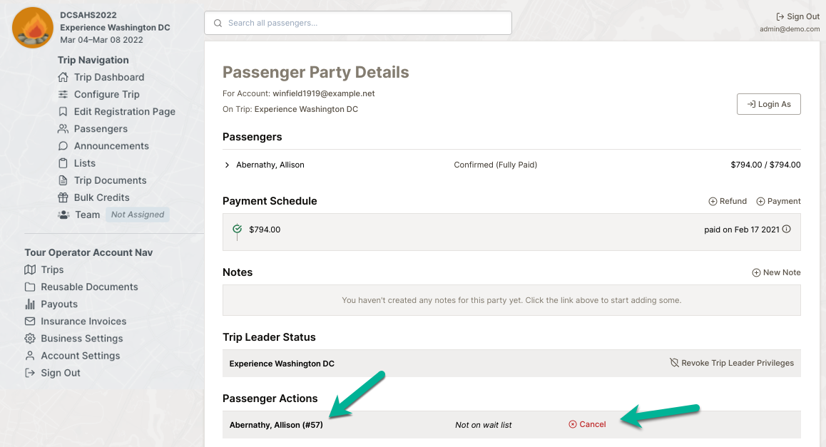Click the green payment status check icon
This screenshot has width=826, height=447.
coord(237,229)
